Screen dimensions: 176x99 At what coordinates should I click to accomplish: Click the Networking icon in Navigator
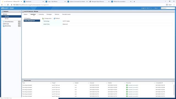4,26
